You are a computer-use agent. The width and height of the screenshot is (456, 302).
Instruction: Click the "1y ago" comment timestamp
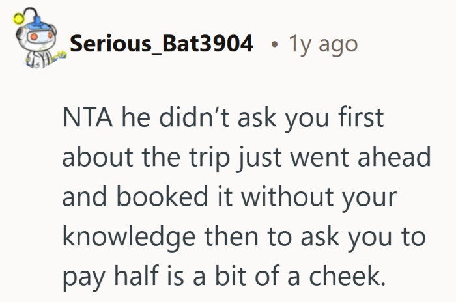[x=322, y=44]
